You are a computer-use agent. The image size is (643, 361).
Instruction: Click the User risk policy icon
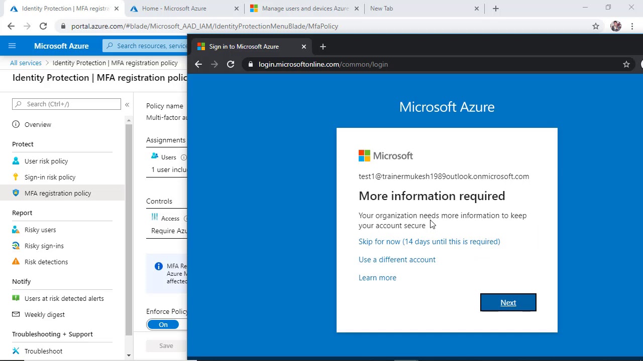click(16, 161)
